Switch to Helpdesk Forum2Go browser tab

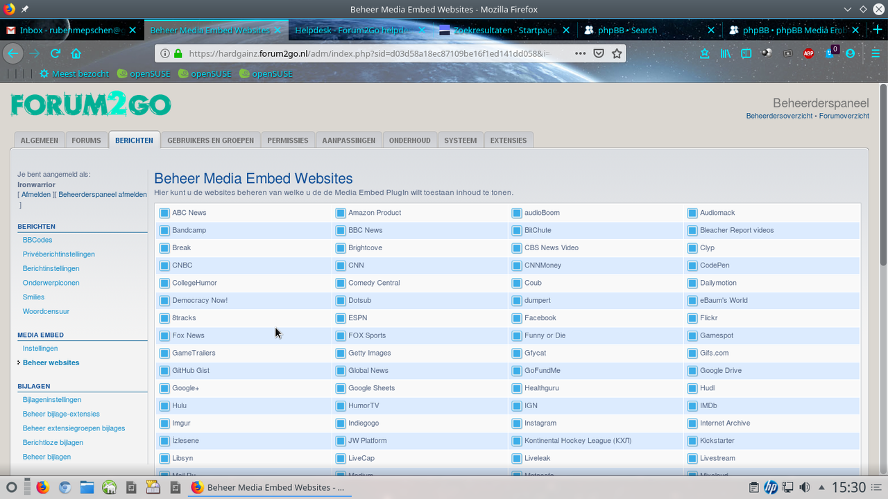tap(352, 30)
